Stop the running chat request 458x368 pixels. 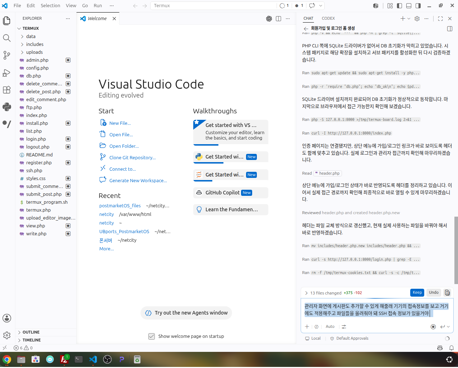(x=433, y=327)
